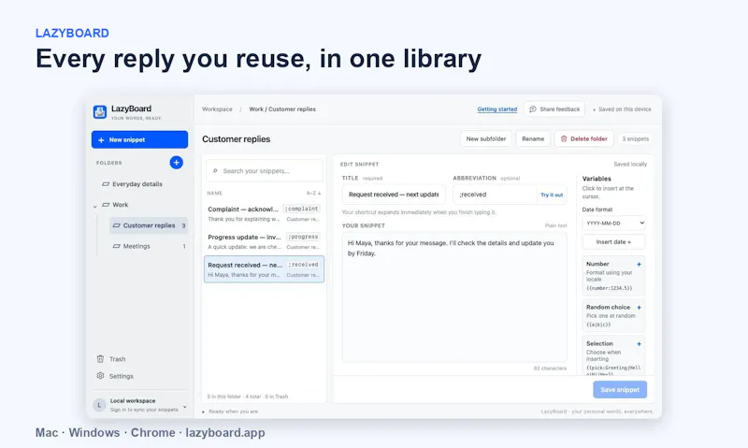Click Try it out

[x=552, y=195]
